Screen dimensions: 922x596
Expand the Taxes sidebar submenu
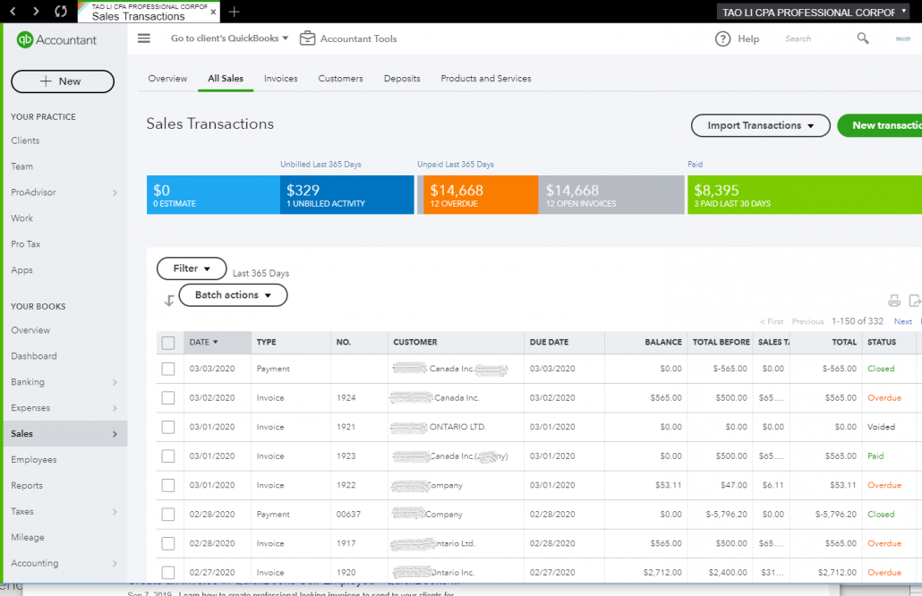click(115, 512)
